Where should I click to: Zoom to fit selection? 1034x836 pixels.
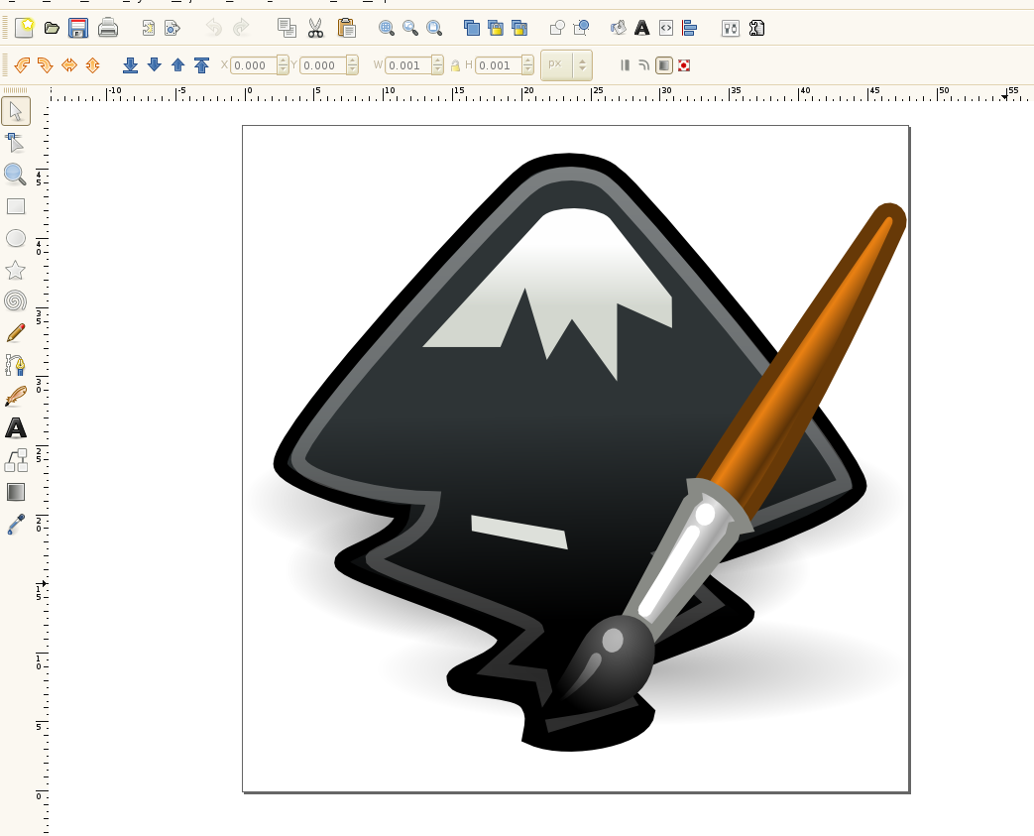[x=387, y=28]
